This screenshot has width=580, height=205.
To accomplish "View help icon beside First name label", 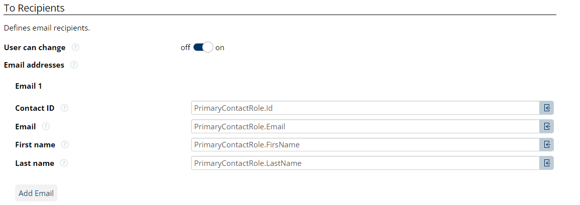I will [x=65, y=145].
